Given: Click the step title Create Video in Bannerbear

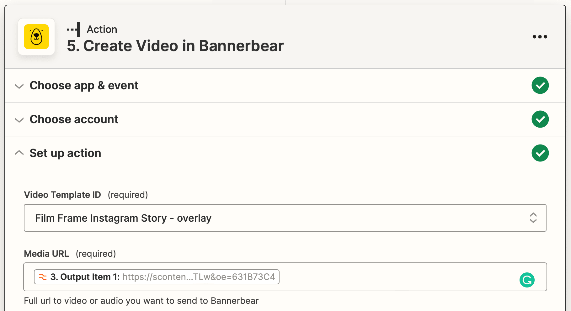Looking at the screenshot, I should pos(175,46).
